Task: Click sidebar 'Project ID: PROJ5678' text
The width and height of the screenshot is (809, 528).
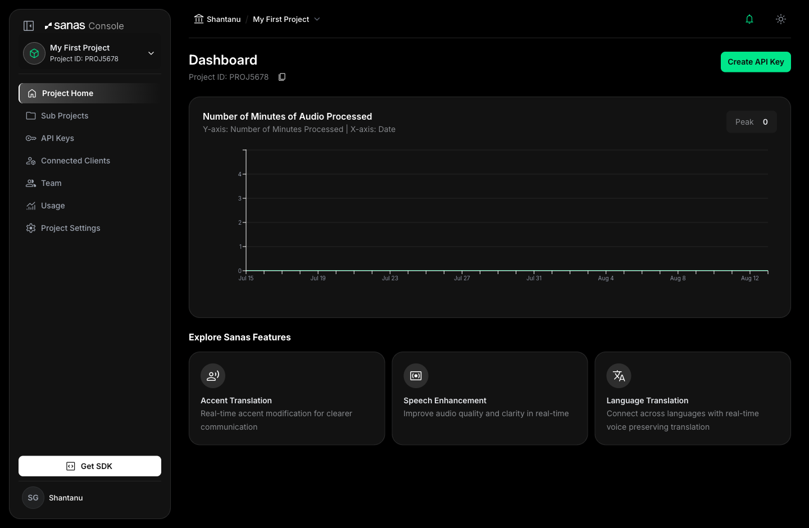Action: [x=84, y=59]
